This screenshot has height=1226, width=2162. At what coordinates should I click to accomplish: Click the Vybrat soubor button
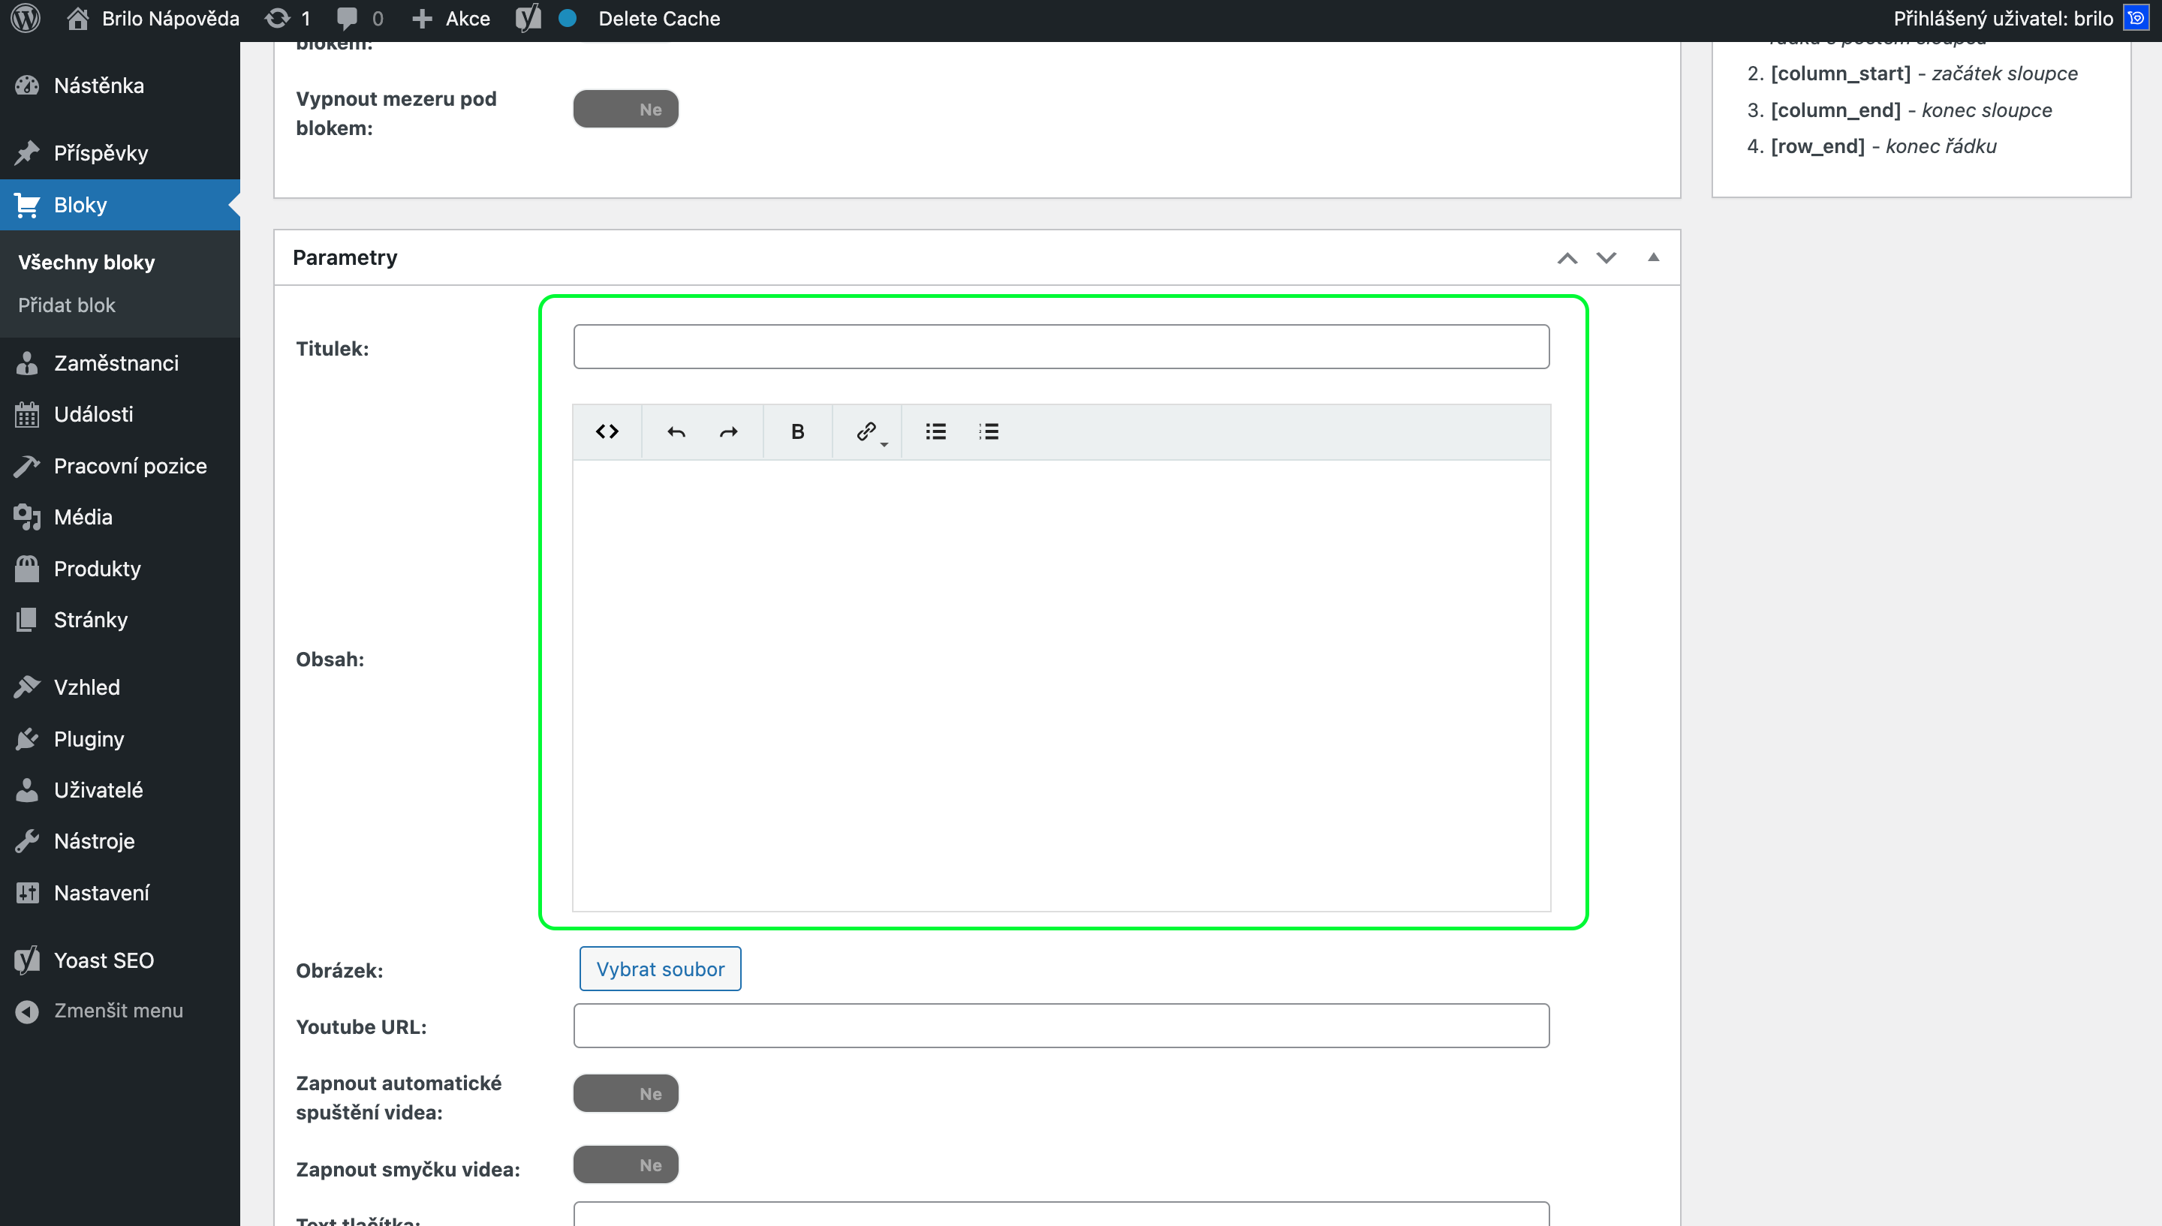(659, 969)
